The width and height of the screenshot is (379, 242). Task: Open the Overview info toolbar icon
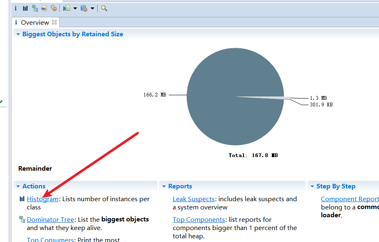point(16,8)
